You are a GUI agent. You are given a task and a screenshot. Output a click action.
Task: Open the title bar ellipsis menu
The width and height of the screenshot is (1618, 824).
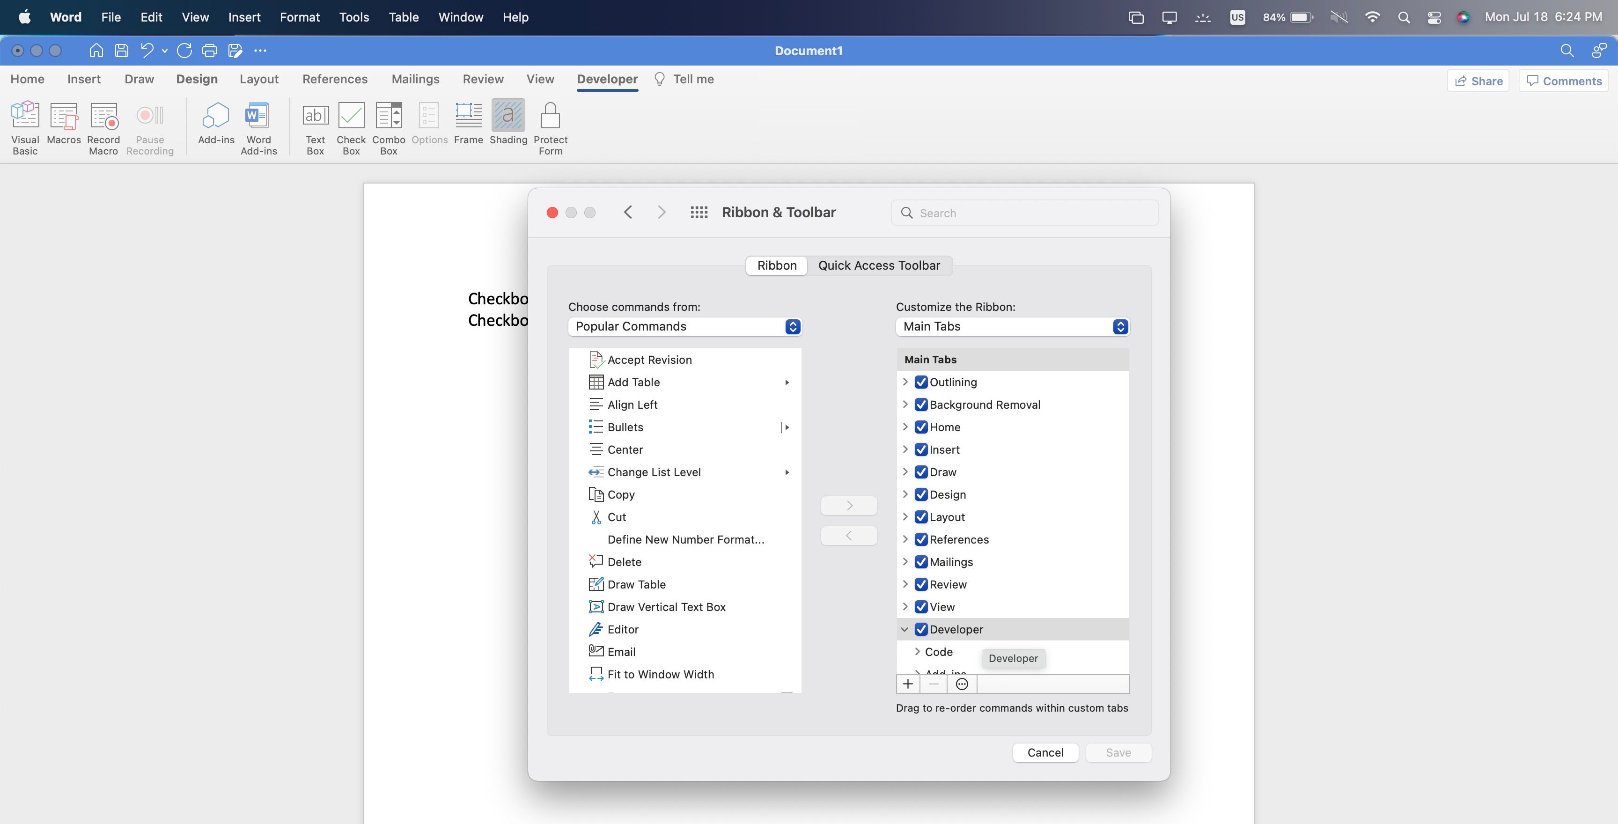tap(261, 50)
